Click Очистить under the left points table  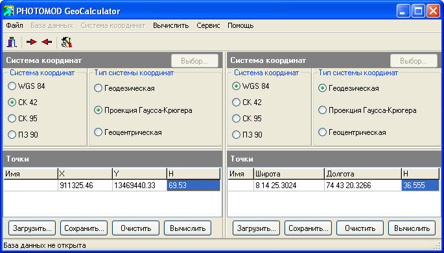135,228
